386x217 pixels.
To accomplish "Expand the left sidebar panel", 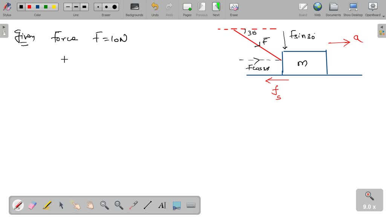I will tap(3, 27).
